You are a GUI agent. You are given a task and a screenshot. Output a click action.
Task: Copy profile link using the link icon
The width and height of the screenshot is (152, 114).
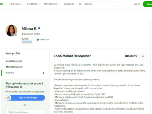click(x=143, y=56)
